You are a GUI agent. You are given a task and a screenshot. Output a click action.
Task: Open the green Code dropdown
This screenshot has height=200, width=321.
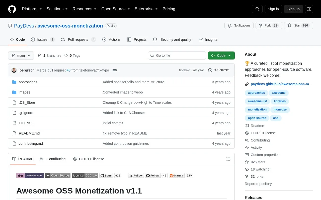tap(221, 55)
